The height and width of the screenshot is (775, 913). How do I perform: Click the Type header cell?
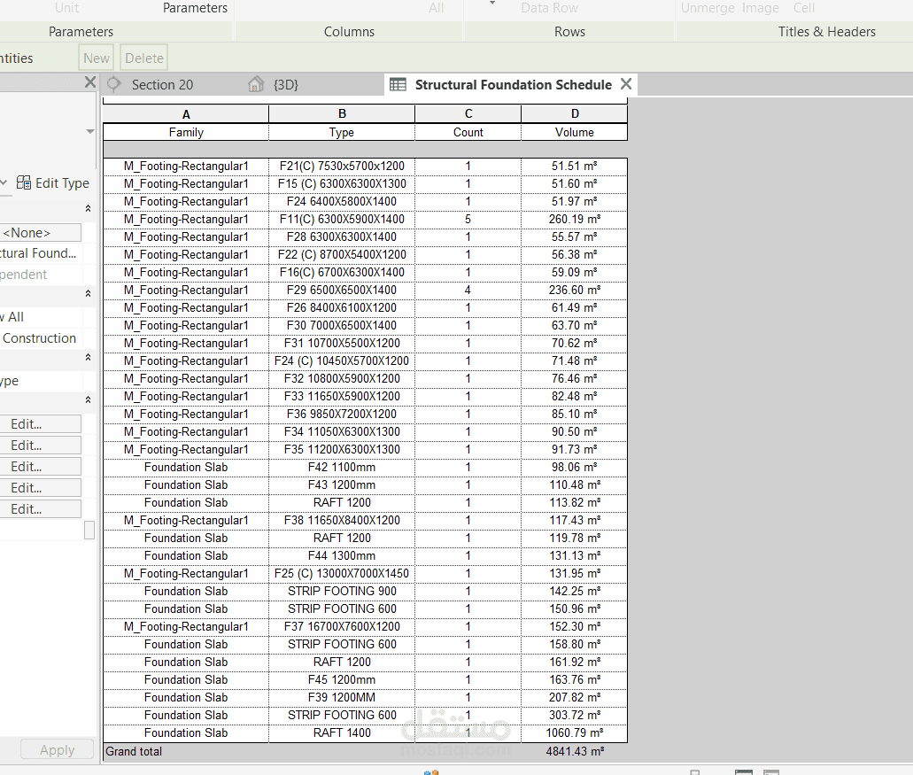coord(342,132)
